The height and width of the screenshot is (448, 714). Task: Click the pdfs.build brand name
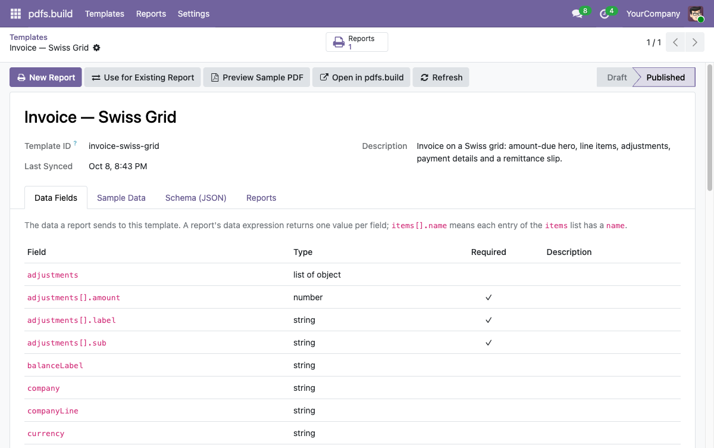pos(51,14)
